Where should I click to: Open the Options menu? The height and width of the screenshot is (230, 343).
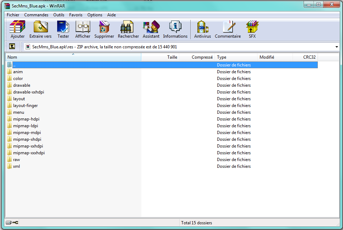tap(95, 15)
